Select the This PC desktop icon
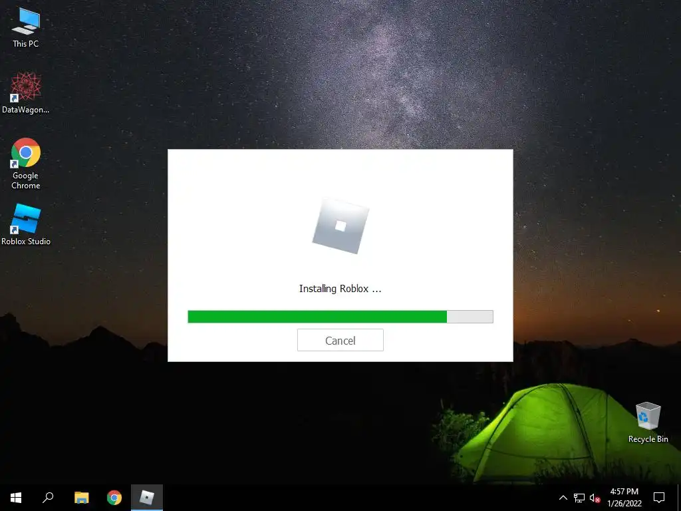The height and width of the screenshot is (511, 681). coord(26,28)
